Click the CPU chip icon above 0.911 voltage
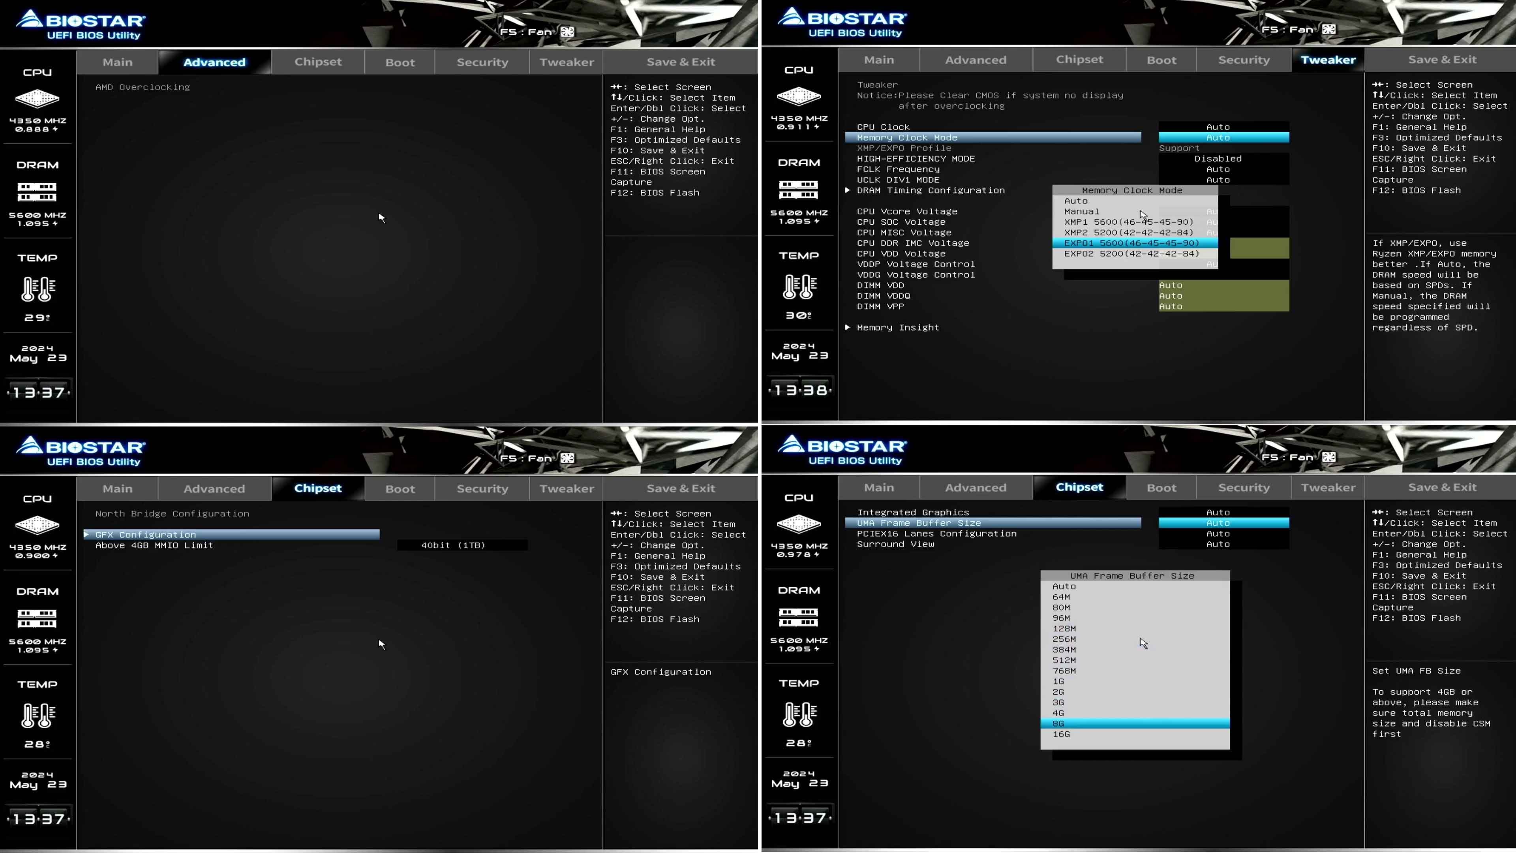1516x853 pixels. tap(799, 96)
